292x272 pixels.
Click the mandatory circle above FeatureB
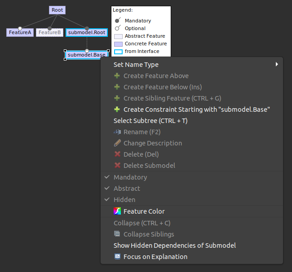pos(49,28)
